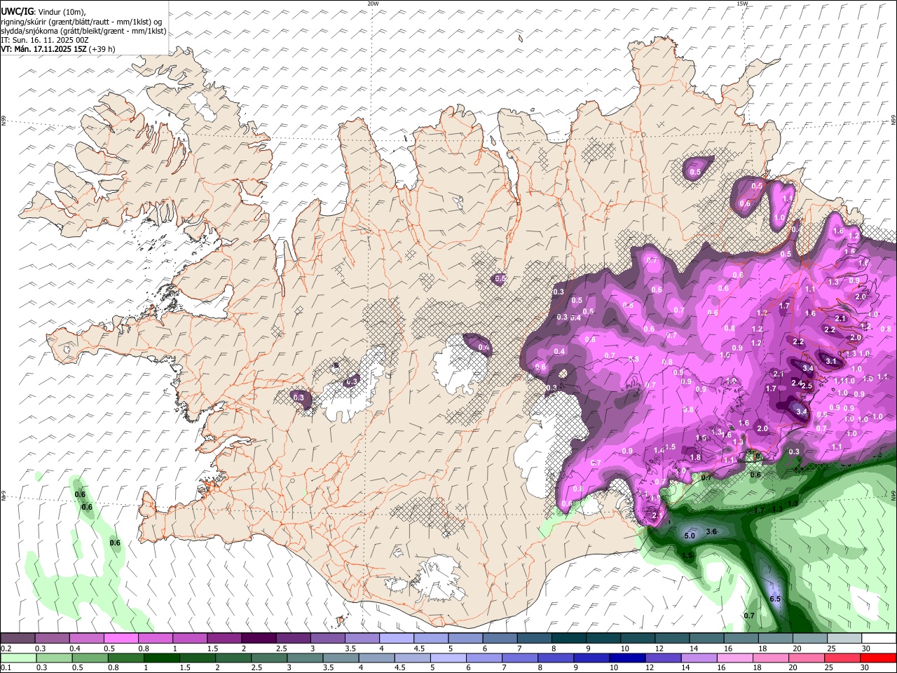This screenshot has width=897, height=673.
Task: Click the 'slydda/snjókoma' legend description line
Action: 83,31
